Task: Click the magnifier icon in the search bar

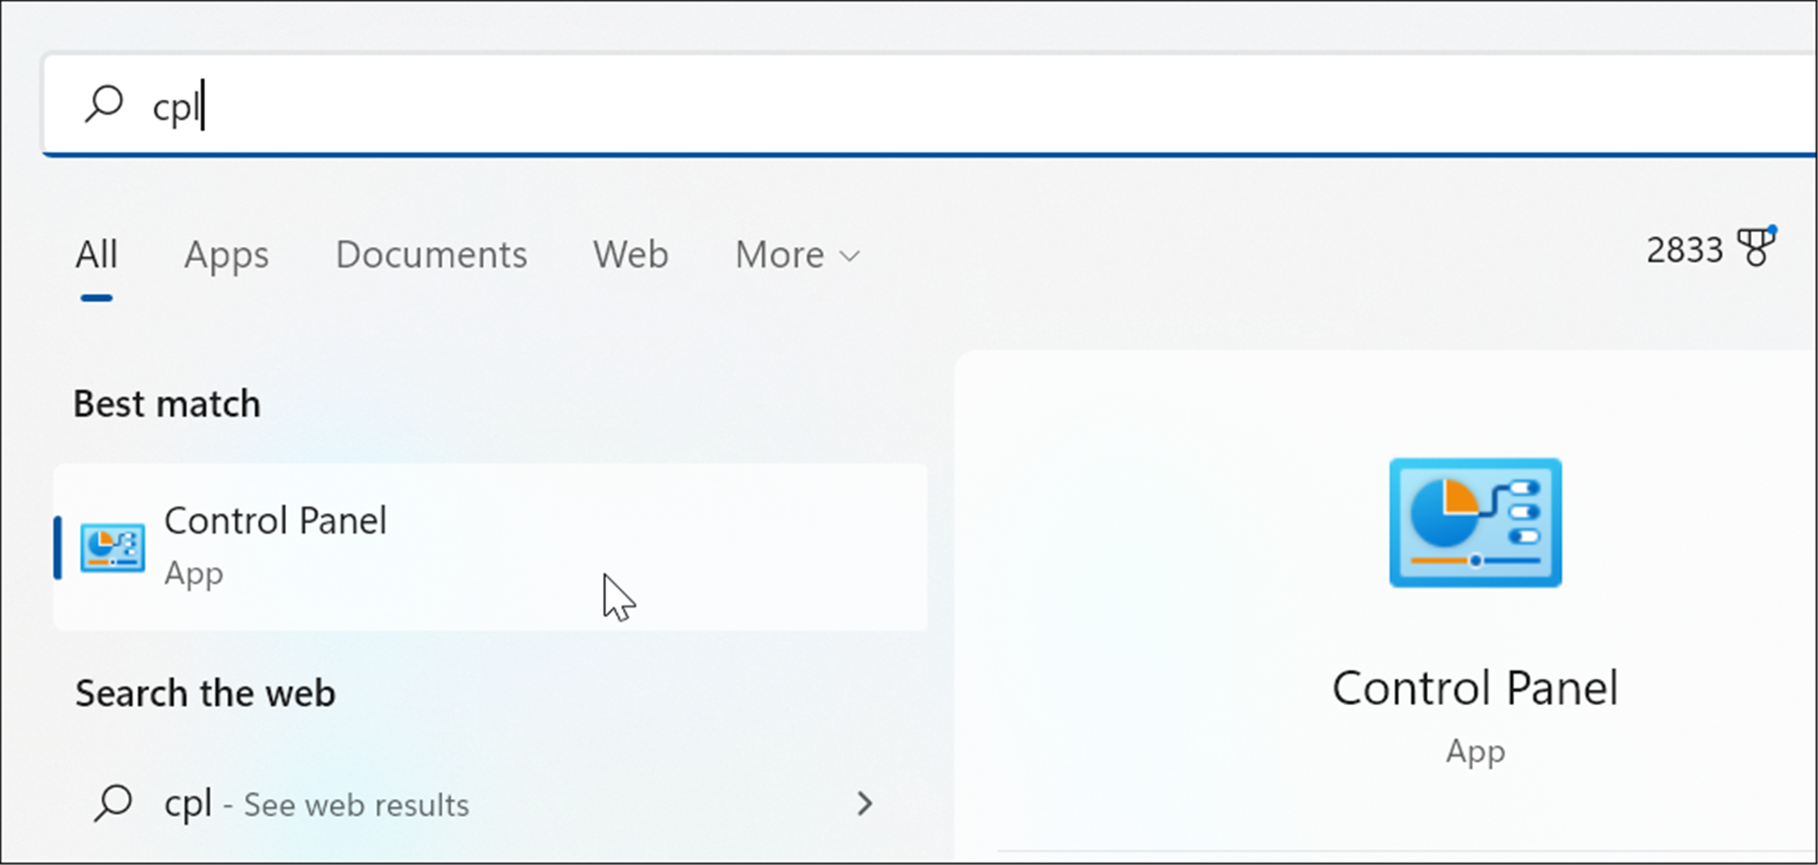Action: tap(105, 103)
